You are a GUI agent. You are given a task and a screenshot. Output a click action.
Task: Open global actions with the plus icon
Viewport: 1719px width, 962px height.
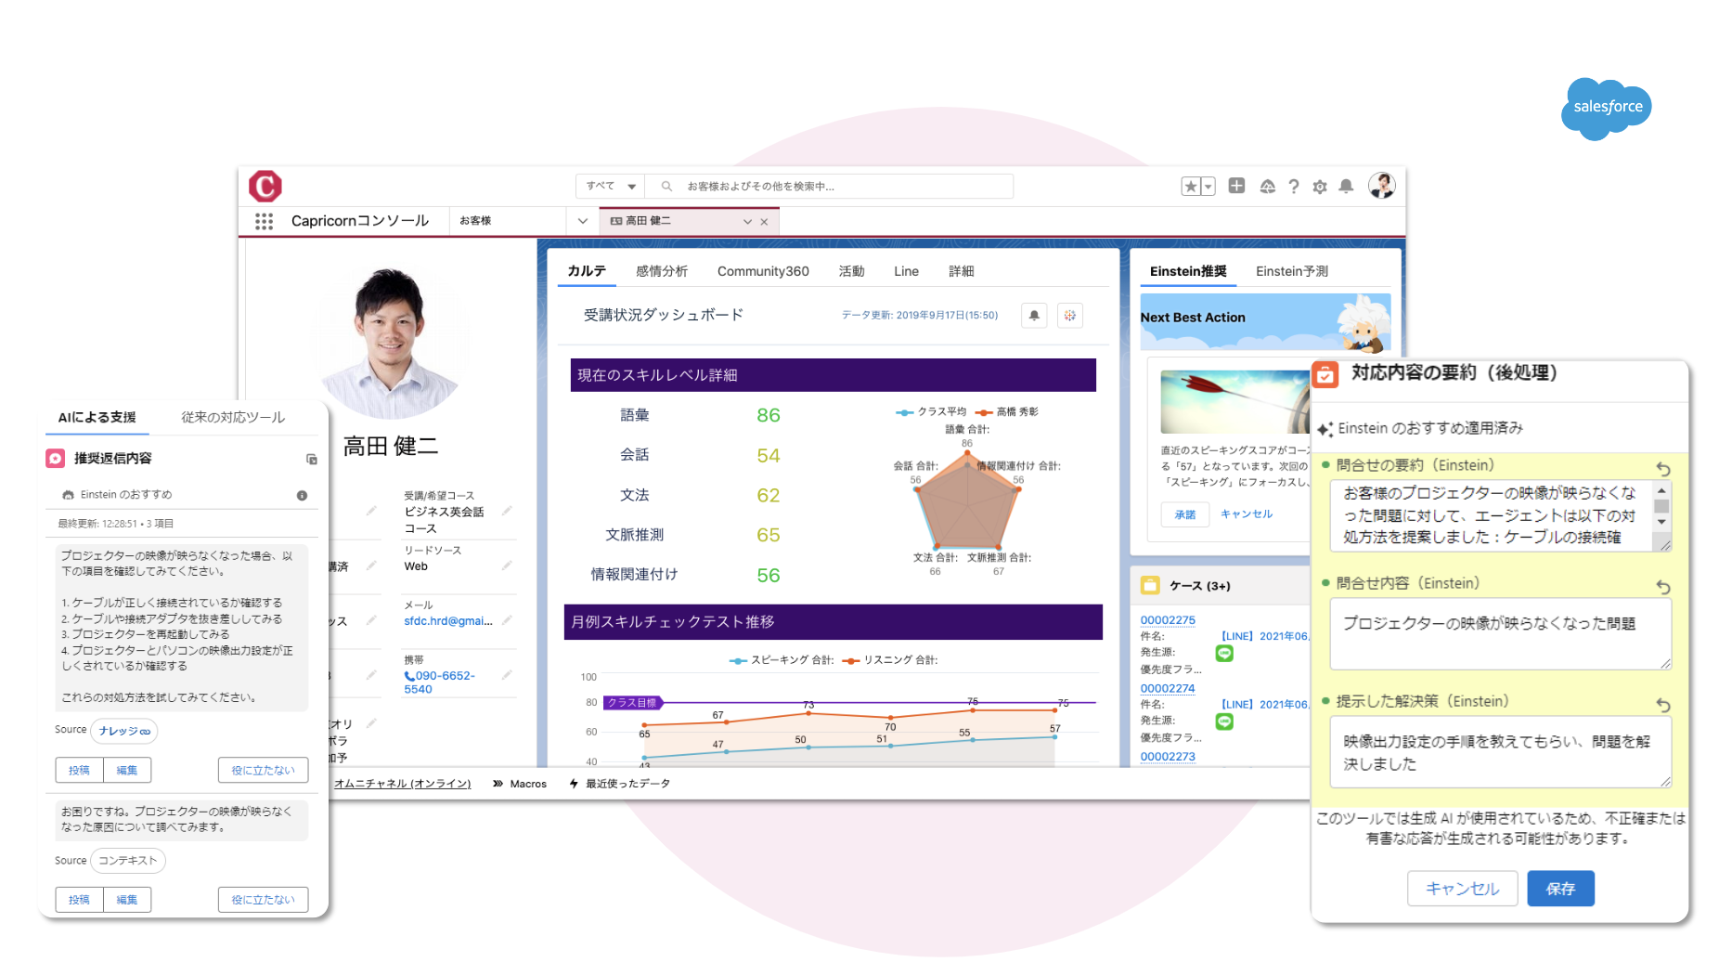pos(1236,186)
